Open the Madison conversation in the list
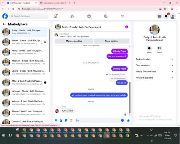180x144 pixels. point(24,62)
